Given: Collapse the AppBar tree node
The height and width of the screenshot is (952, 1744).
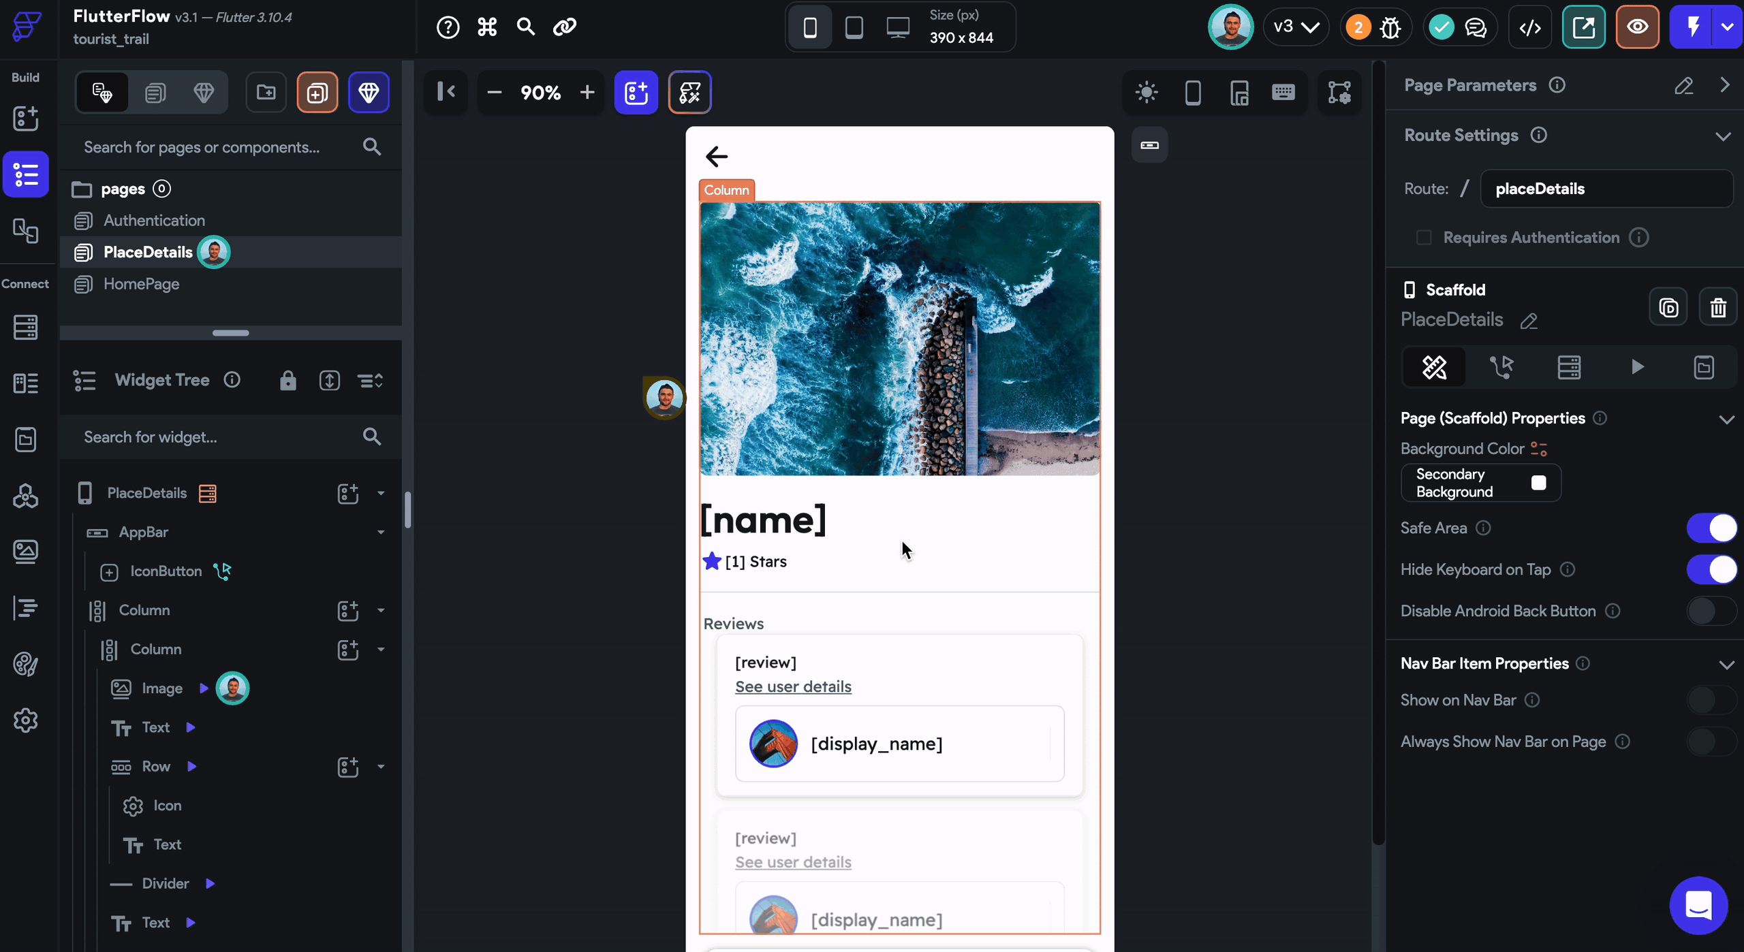Looking at the screenshot, I should [x=381, y=533].
